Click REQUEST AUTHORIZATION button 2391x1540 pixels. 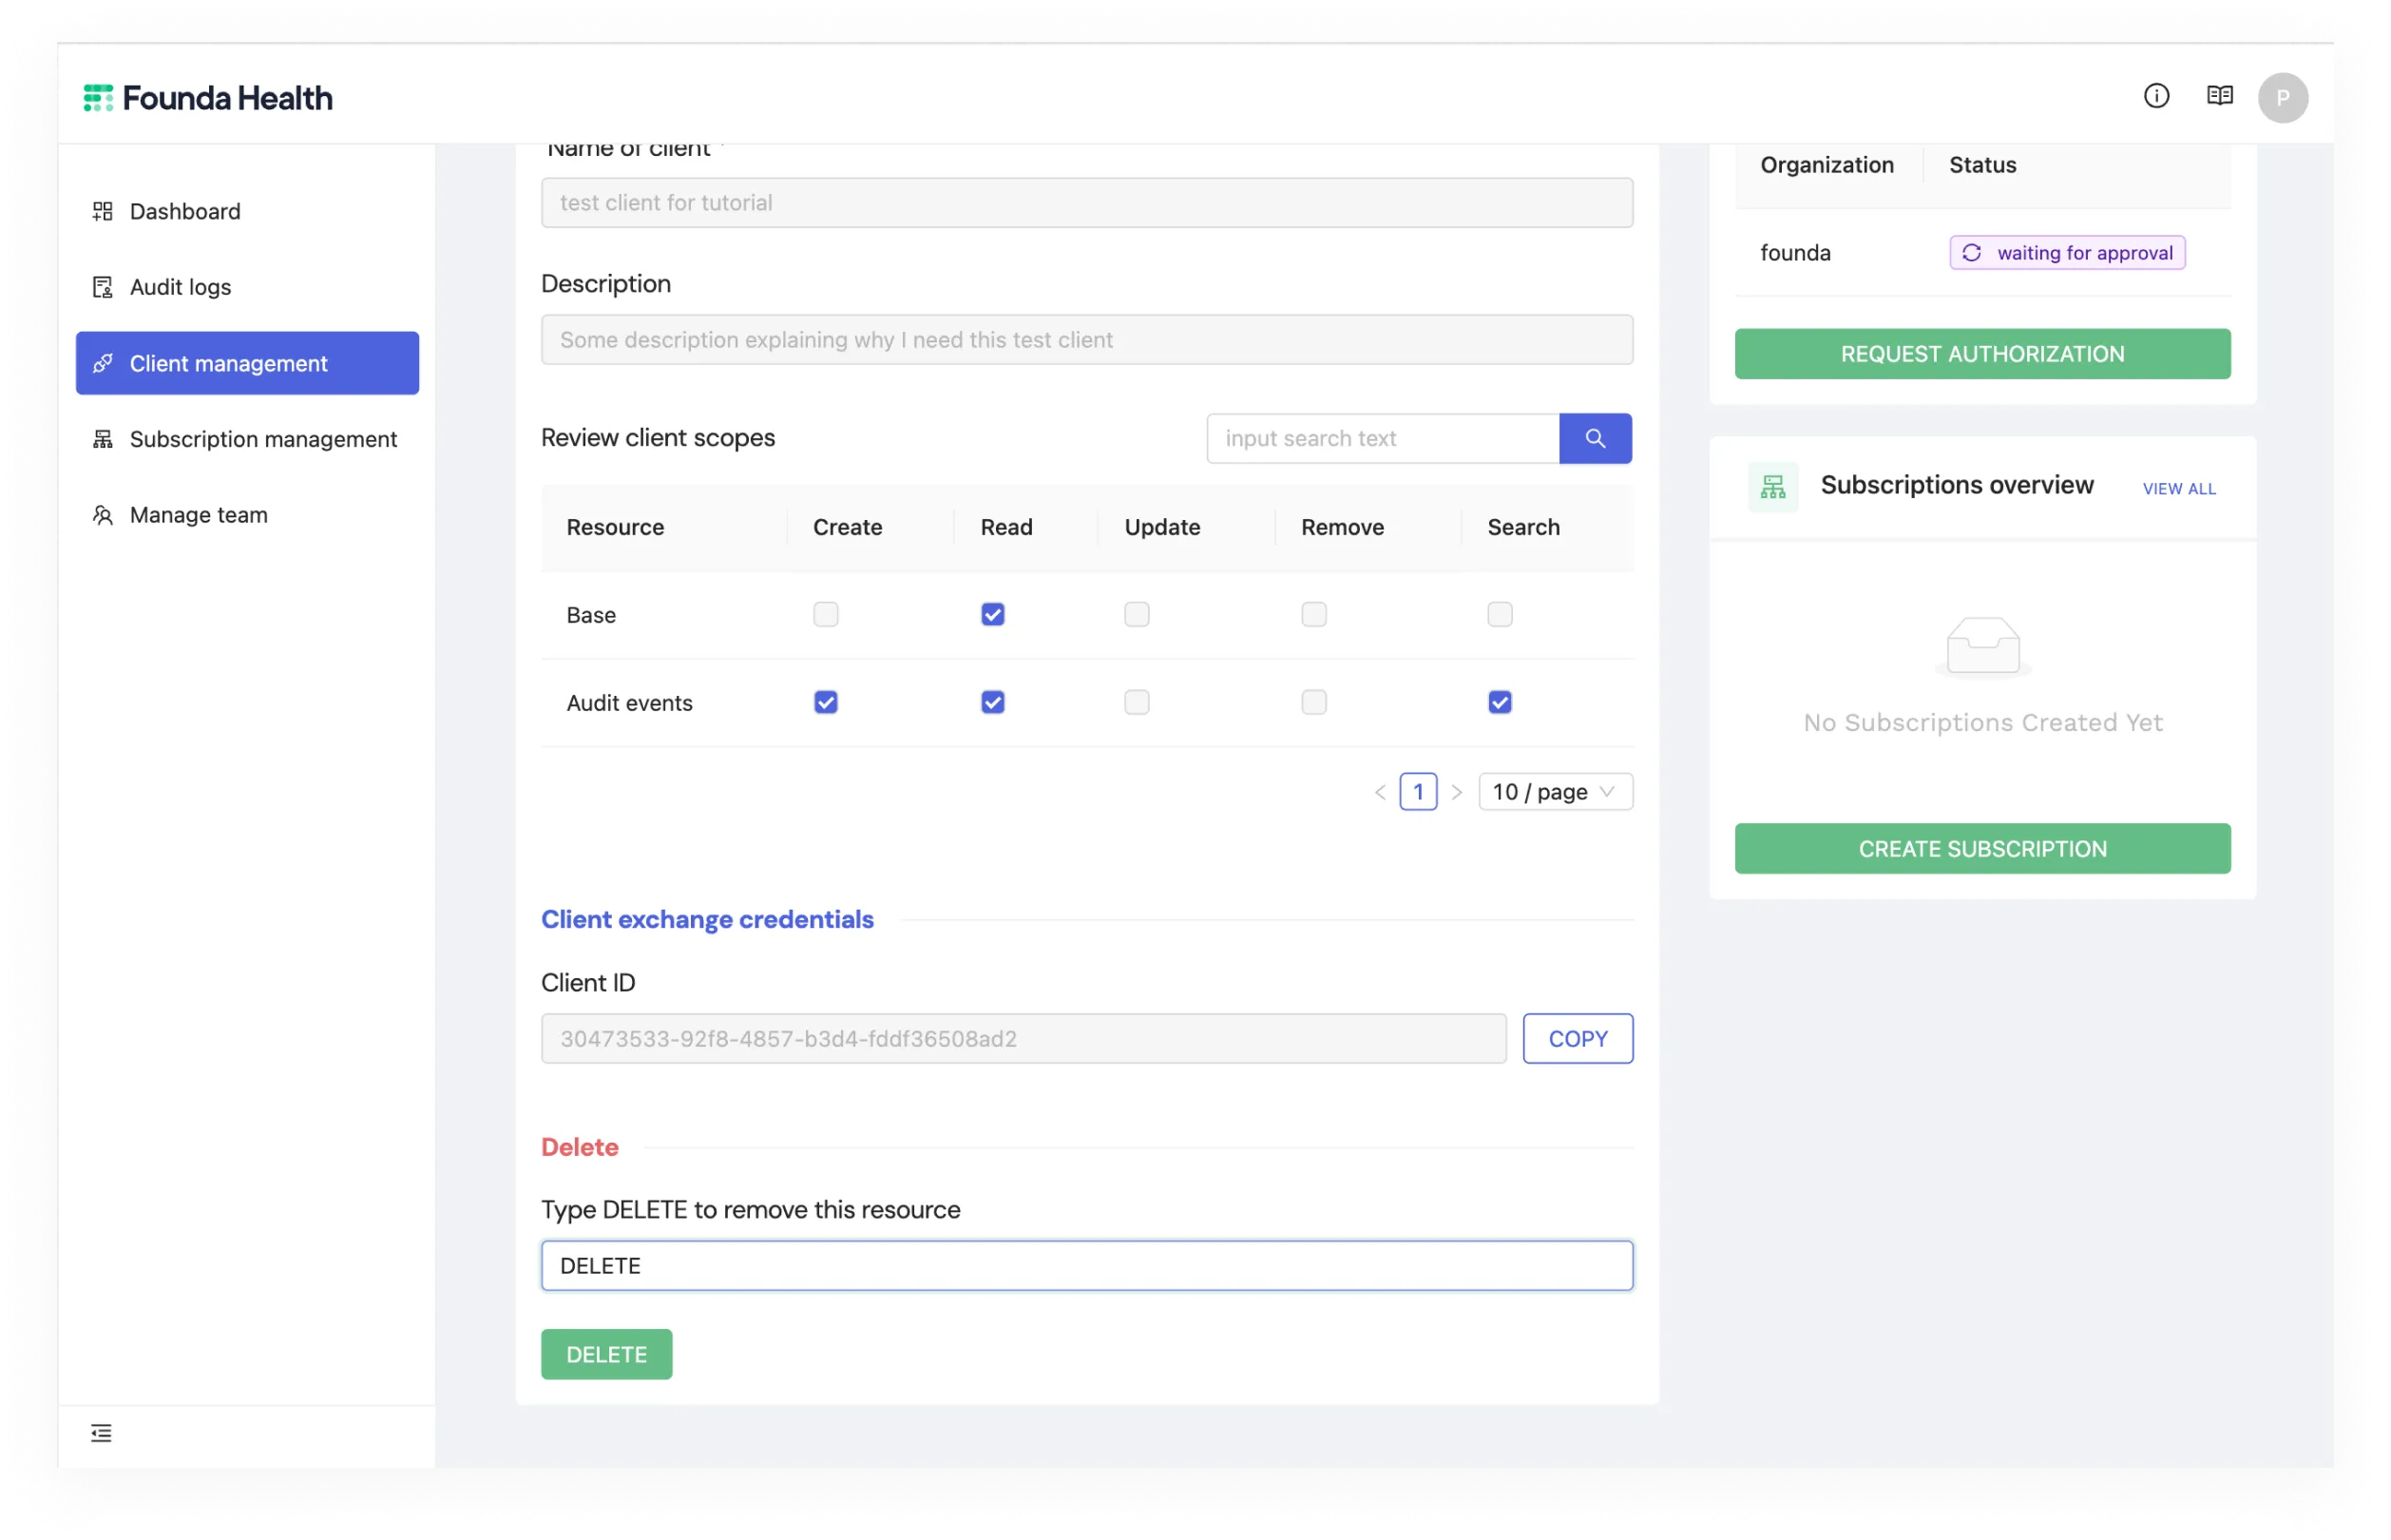tap(1981, 354)
